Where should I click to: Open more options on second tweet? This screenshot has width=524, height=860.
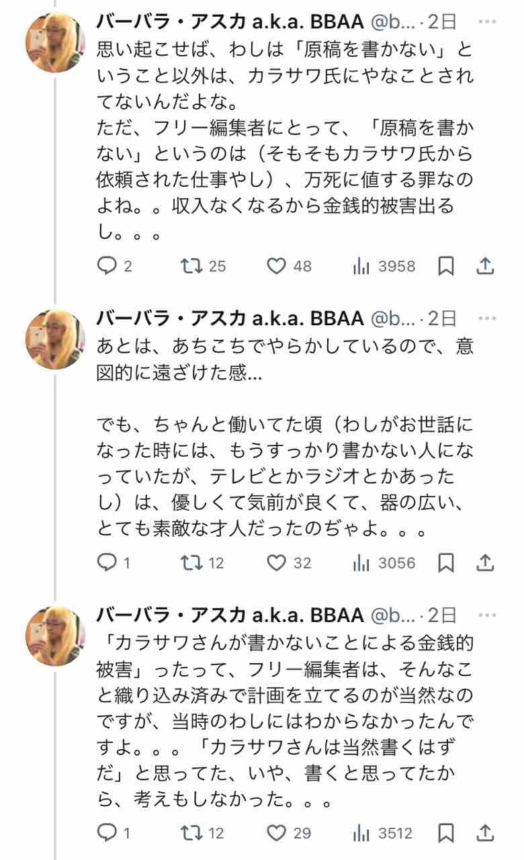[x=486, y=318]
